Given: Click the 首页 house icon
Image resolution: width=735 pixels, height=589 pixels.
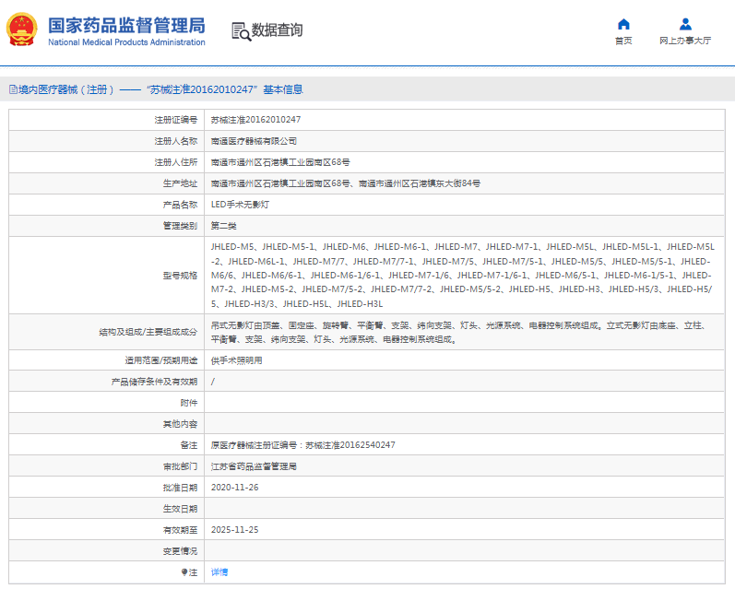Looking at the screenshot, I should pyautogui.click(x=623, y=24).
